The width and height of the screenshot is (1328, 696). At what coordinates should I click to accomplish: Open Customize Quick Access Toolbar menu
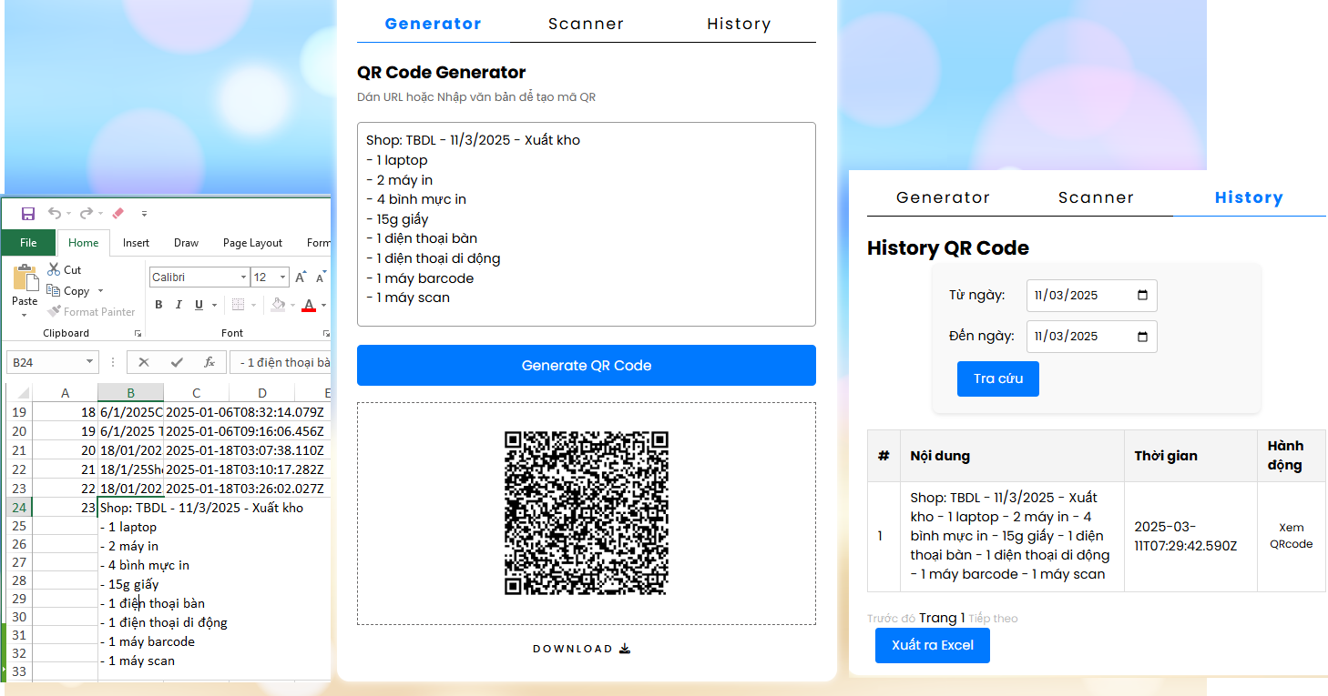[144, 215]
